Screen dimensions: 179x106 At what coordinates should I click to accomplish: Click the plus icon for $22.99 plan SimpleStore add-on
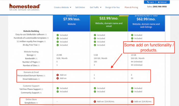point(95,102)
